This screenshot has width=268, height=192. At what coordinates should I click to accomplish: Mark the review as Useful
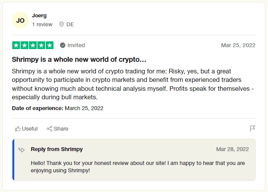[26, 129]
